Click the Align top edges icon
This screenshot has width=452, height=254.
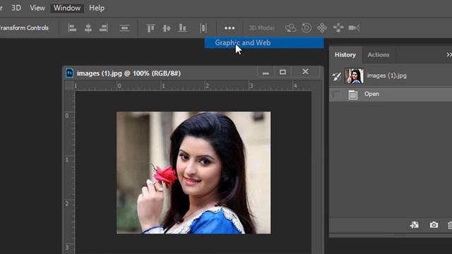[x=150, y=28]
